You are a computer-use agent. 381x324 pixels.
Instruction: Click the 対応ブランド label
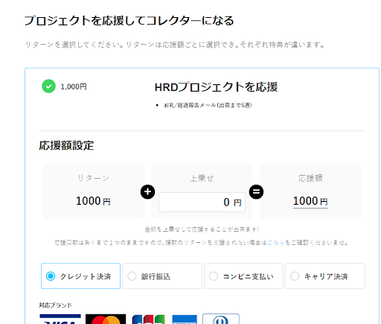[56, 305]
